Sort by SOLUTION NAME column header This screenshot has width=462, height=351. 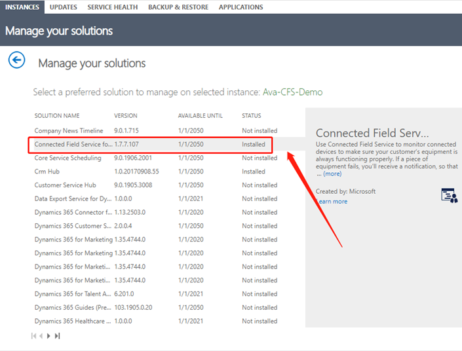click(57, 116)
